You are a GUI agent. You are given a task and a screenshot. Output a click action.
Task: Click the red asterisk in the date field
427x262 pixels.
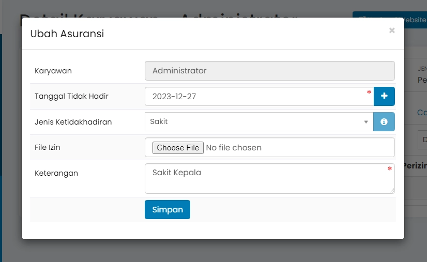(369, 93)
